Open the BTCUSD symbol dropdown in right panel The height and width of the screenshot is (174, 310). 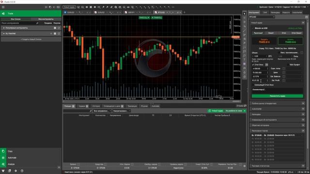tap(262, 17)
